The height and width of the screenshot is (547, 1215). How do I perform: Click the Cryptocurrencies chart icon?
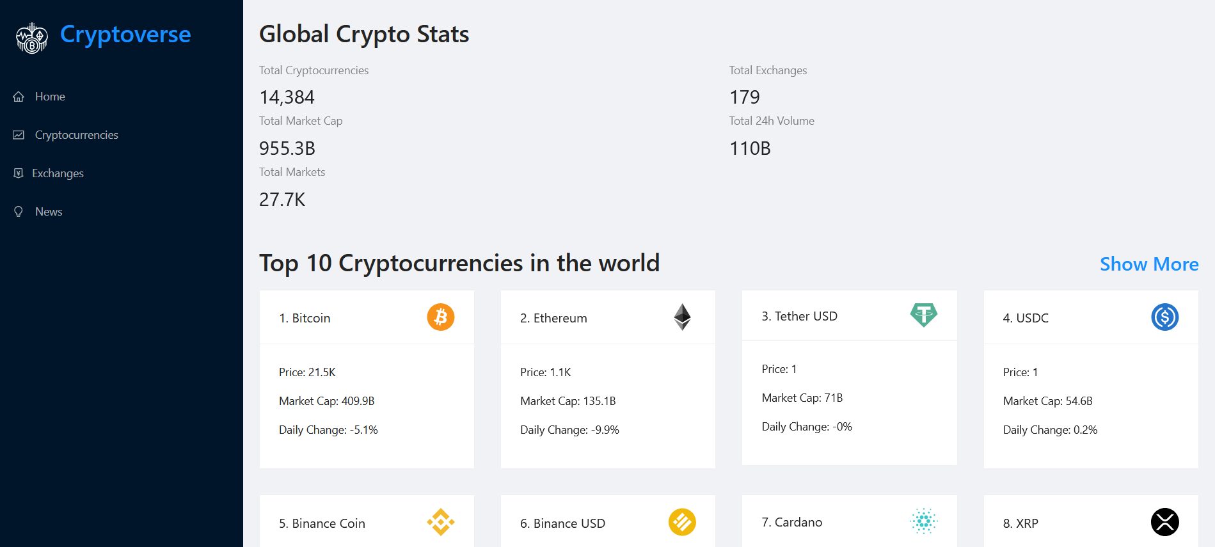[x=19, y=135]
